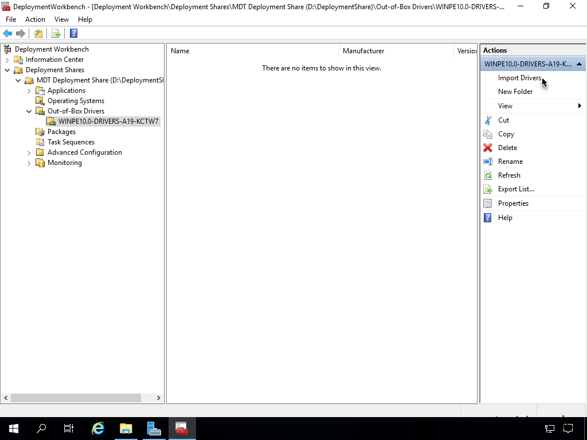Open the View submenu arrow in Actions
This screenshot has height=440, width=587.
pos(580,106)
